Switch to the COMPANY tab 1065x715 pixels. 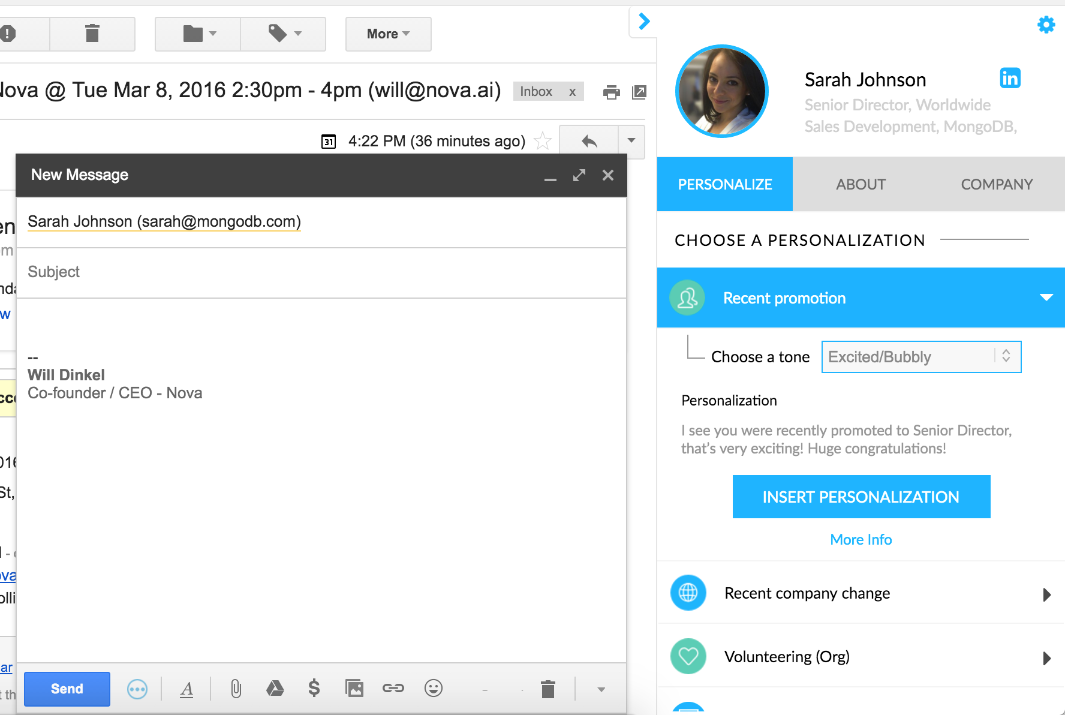[997, 184]
